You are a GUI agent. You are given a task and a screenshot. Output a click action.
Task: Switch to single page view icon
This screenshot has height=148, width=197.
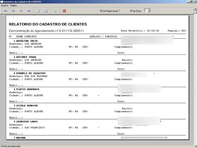[x=38, y=11]
